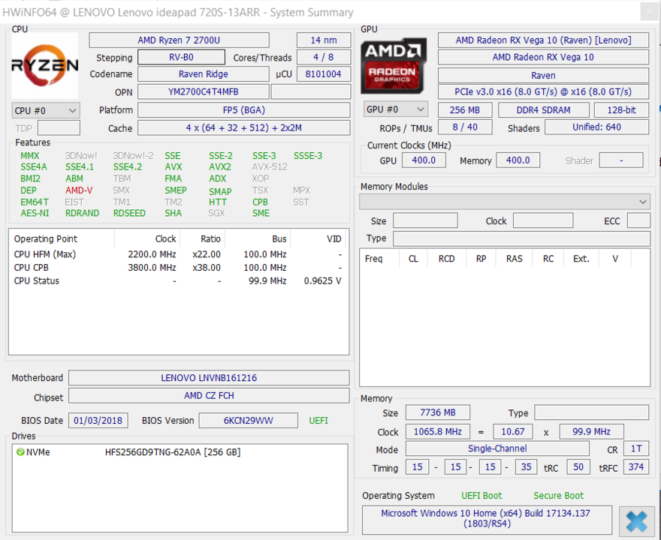Click the FP5 (BGA) platform field
Screen dimensions: 661x540
(x=243, y=110)
